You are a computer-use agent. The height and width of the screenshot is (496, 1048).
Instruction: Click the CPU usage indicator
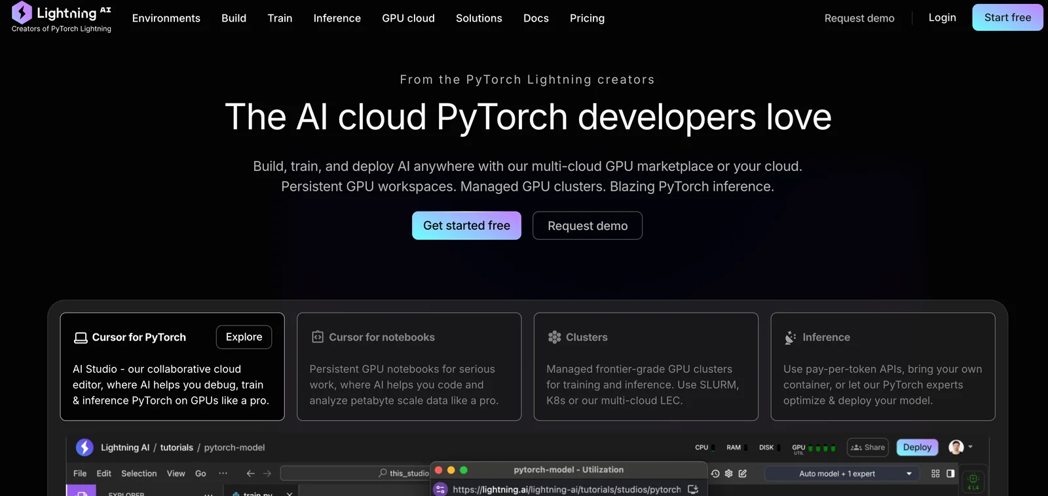tap(705, 448)
